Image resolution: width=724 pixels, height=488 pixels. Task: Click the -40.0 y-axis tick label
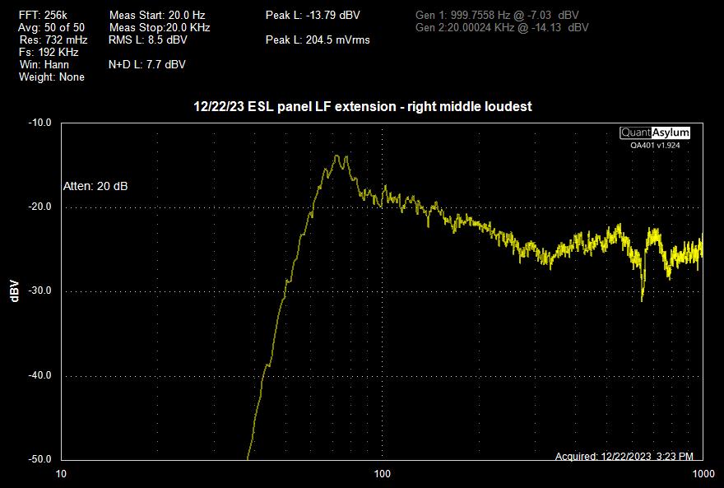tap(39, 375)
